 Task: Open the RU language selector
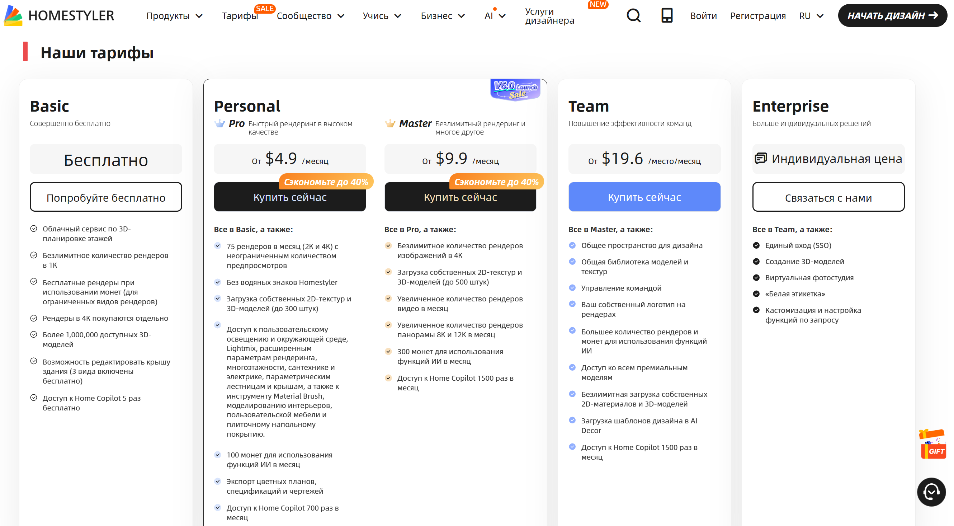pyautogui.click(x=811, y=16)
